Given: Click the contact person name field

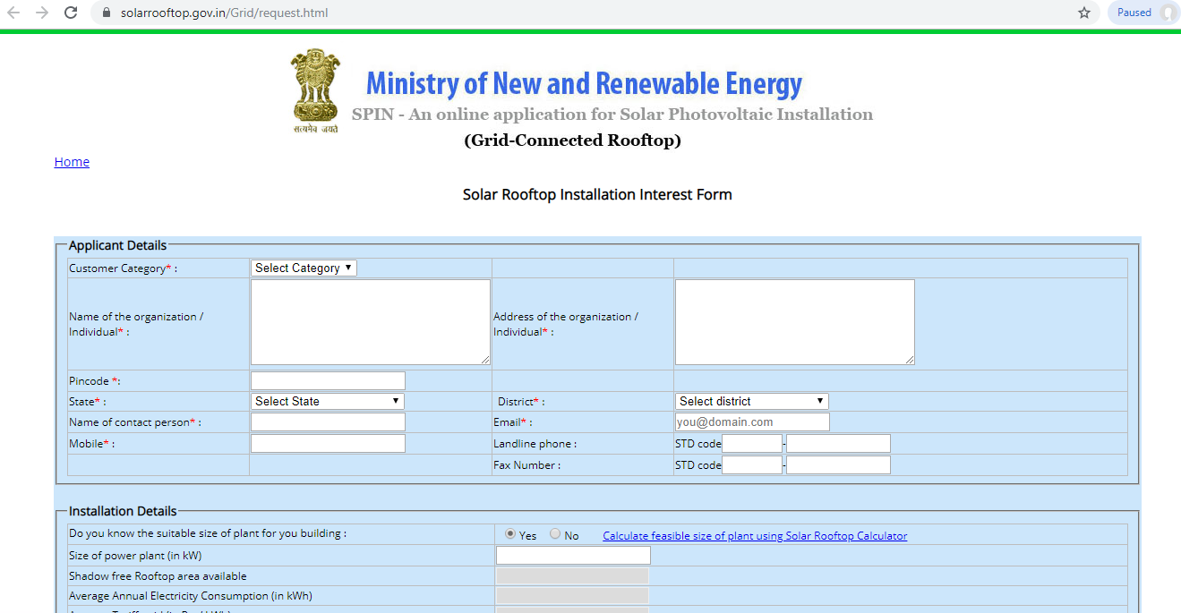Looking at the screenshot, I should tap(328, 422).
